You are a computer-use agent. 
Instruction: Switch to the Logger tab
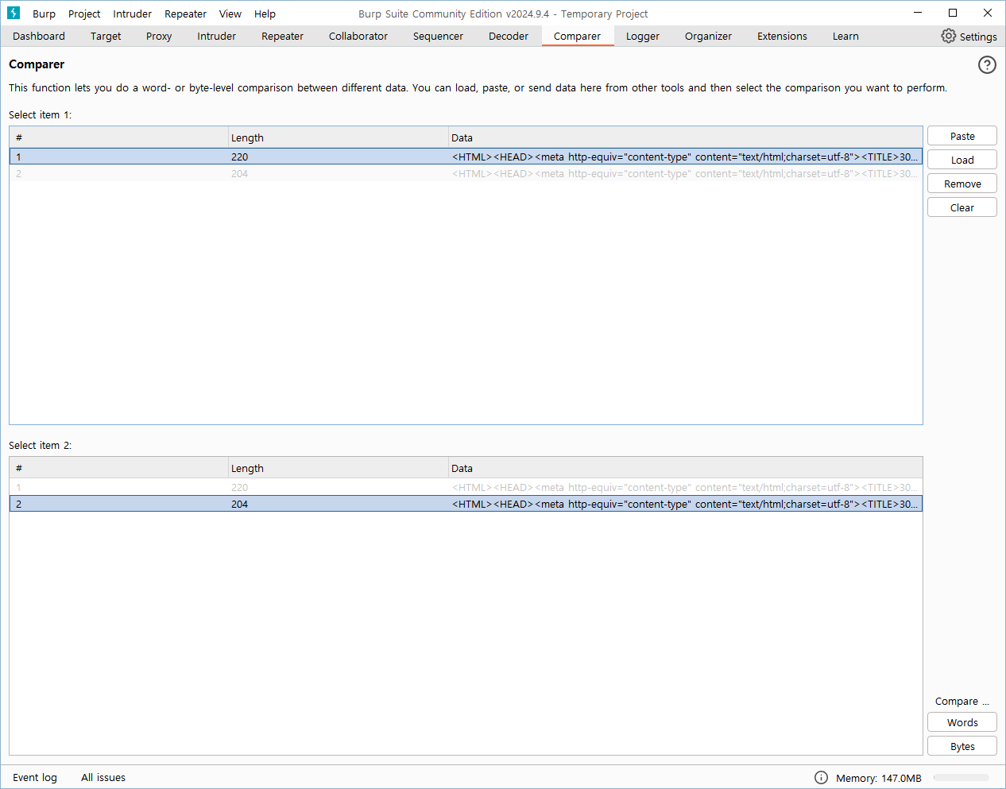(643, 36)
